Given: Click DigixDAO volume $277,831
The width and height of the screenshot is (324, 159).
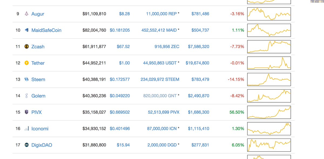Looking at the screenshot, I should (200, 145).
